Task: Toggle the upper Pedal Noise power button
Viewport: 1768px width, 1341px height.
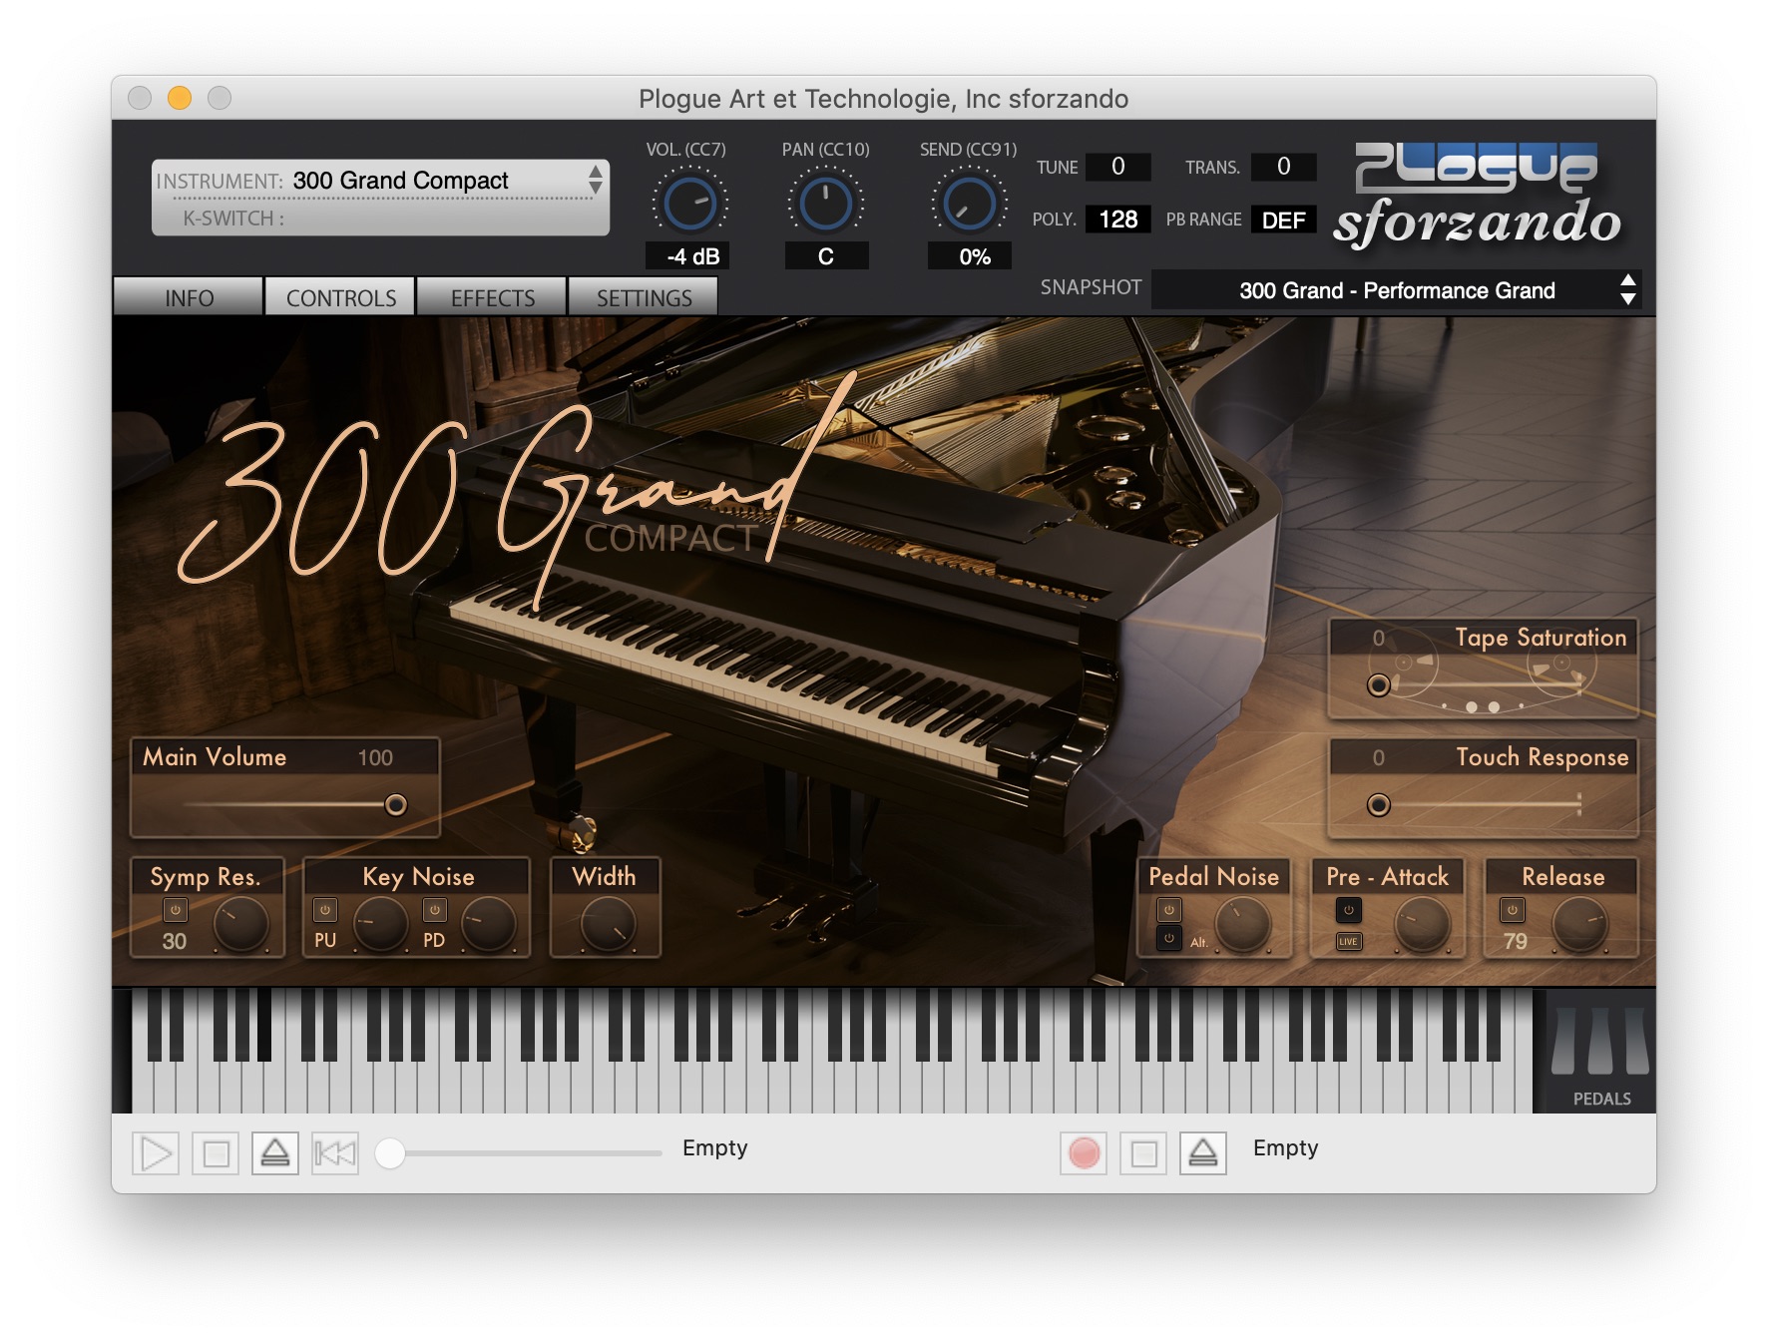Action: pyautogui.click(x=1169, y=910)
